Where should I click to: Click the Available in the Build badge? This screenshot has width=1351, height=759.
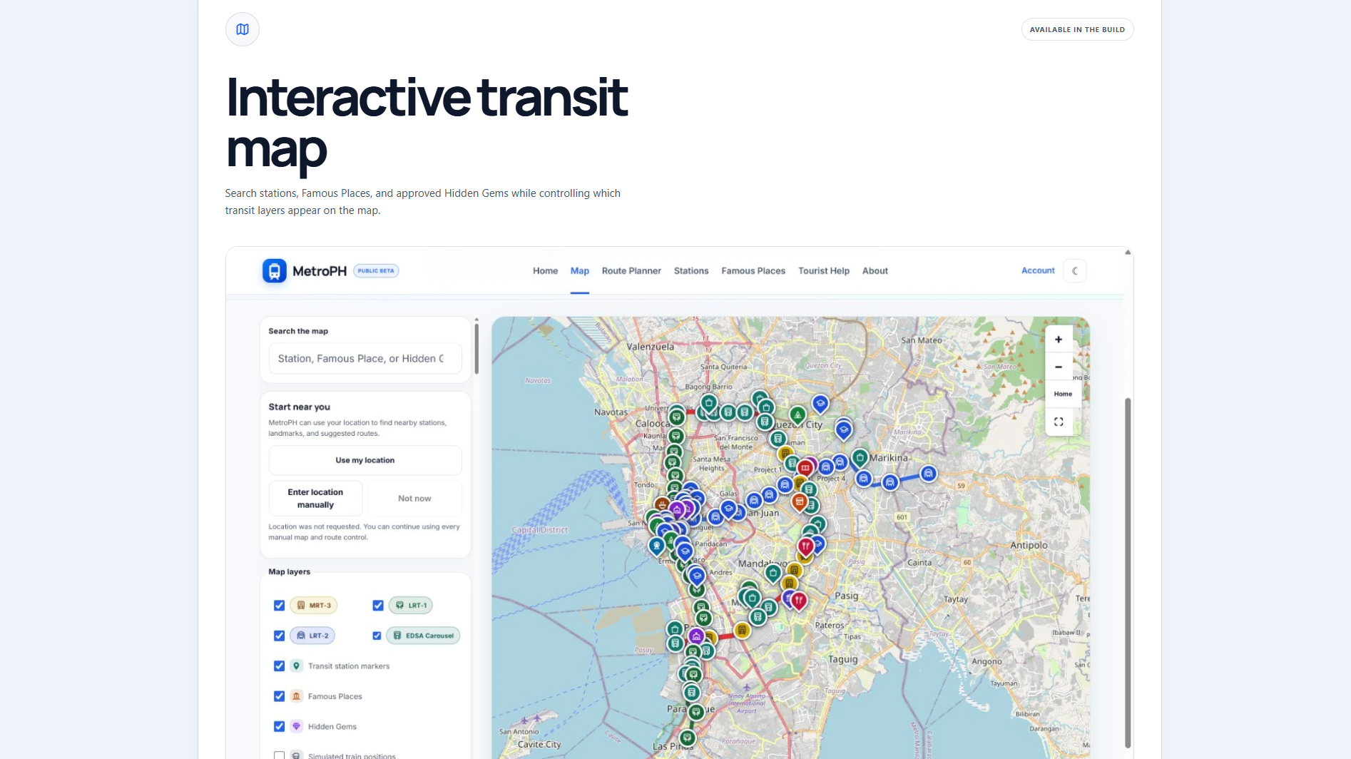1077,29
